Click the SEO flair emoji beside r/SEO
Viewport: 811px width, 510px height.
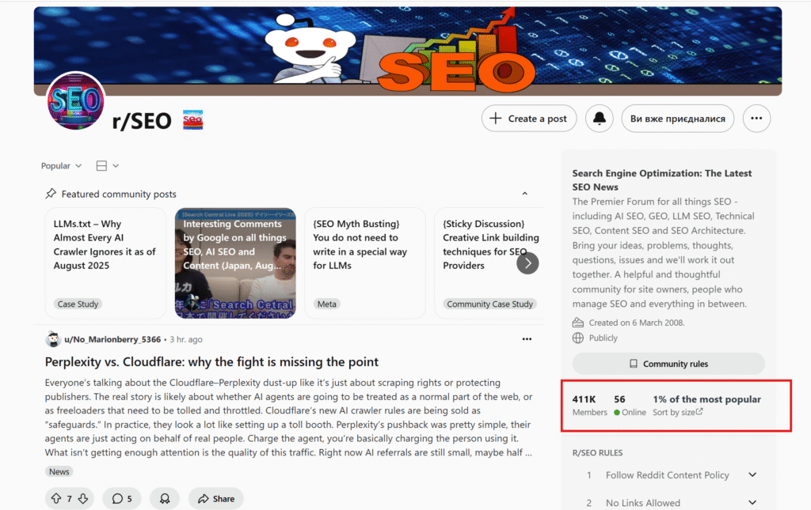193,119
